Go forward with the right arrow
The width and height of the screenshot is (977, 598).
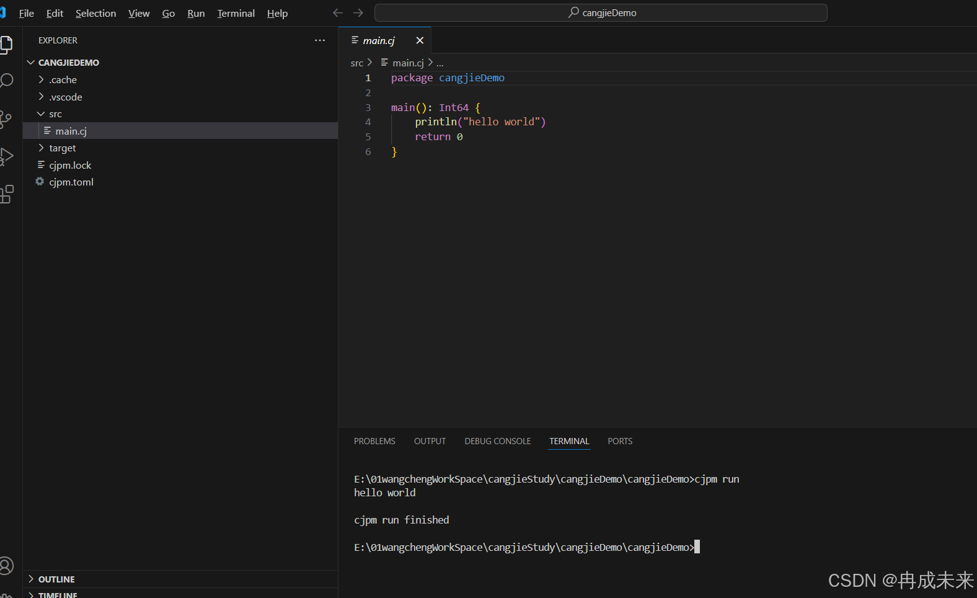coord(358,13)
